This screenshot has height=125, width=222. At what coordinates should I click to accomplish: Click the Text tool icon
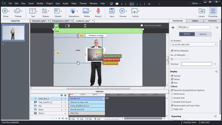click(x=32, y=11)
